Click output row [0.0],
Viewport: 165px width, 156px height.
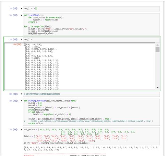coord(28,54)
